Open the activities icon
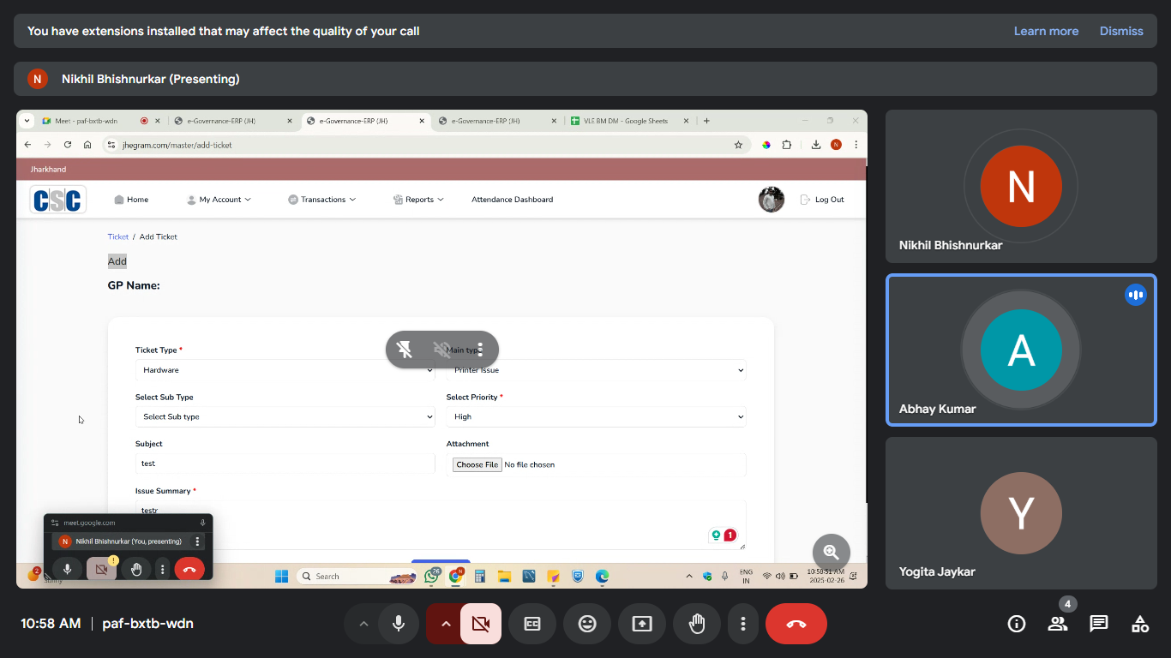Screen dimensions: 1171x658 [1140, 624]
